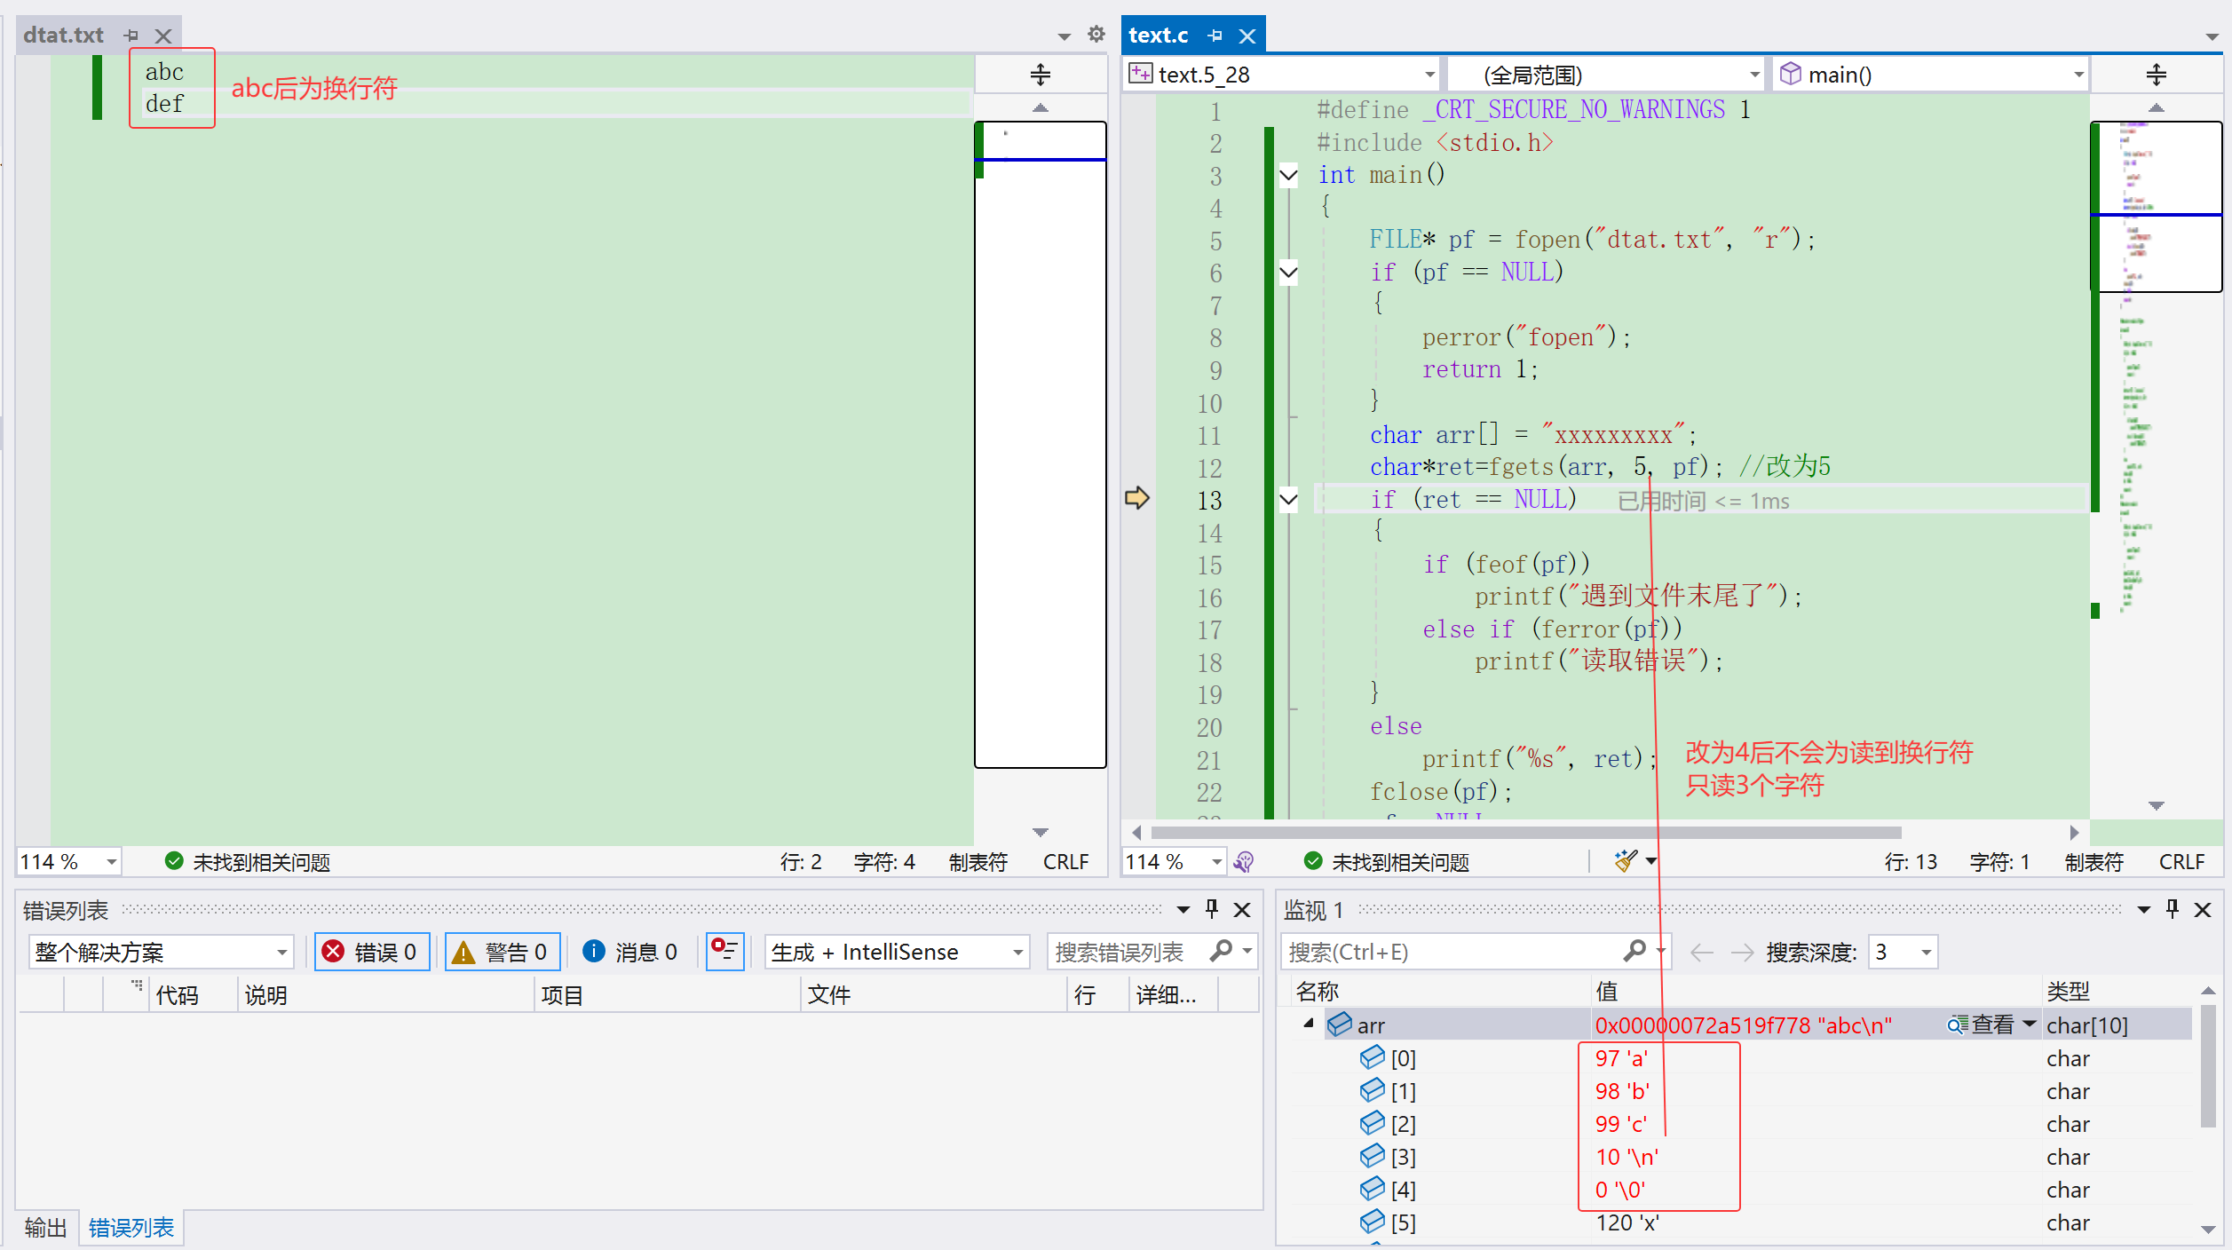Click the split editor icon above text.c scrollbar
The height and width of the screenshot is (1250, 2232).
click(2156, 75)
